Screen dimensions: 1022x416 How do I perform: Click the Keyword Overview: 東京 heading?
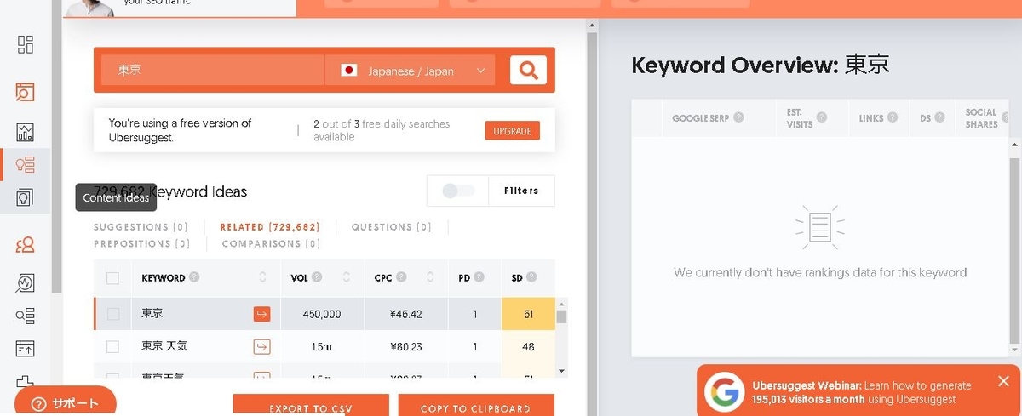pyautogui.click(x=761, y=66)
